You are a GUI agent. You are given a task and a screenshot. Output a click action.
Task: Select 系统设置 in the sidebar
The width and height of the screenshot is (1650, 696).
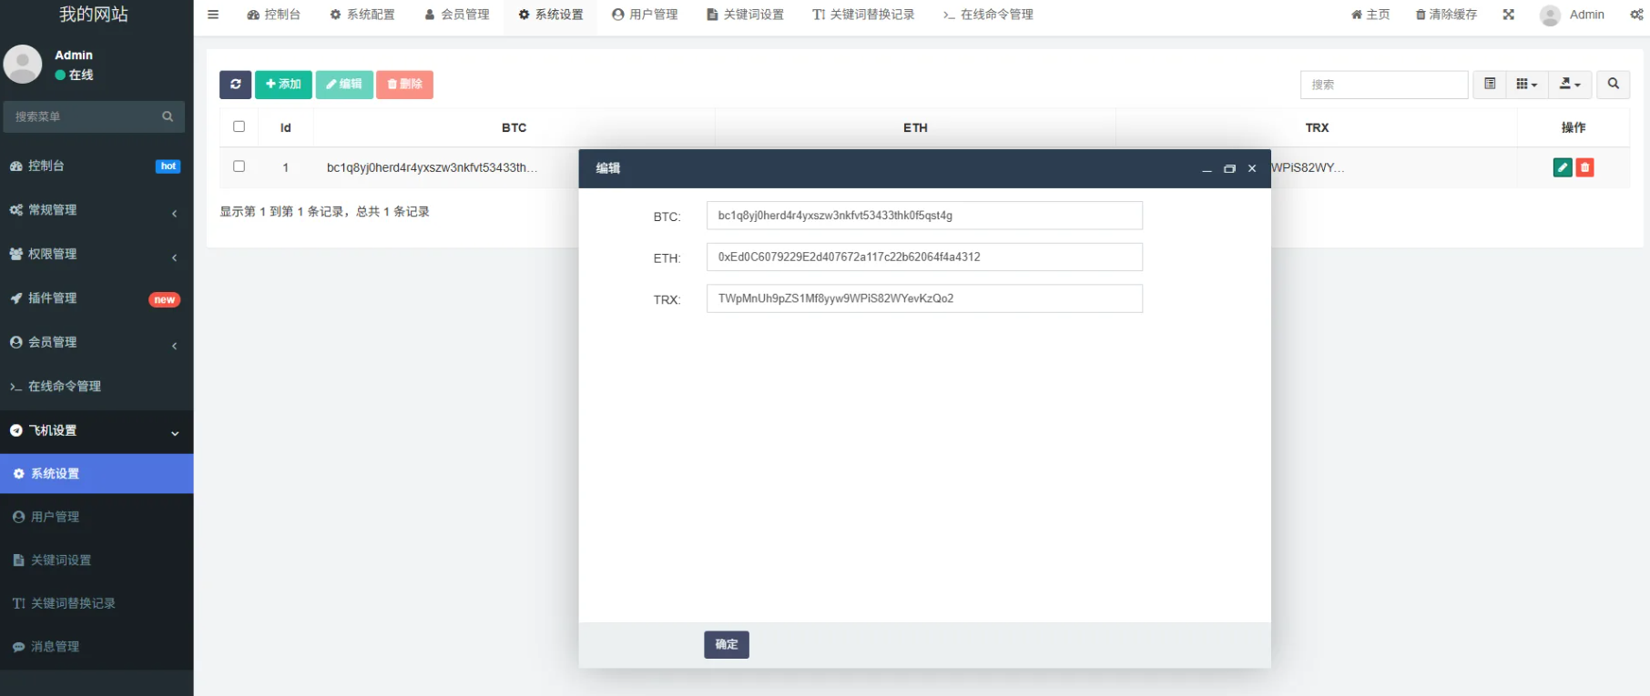point(97,474)
